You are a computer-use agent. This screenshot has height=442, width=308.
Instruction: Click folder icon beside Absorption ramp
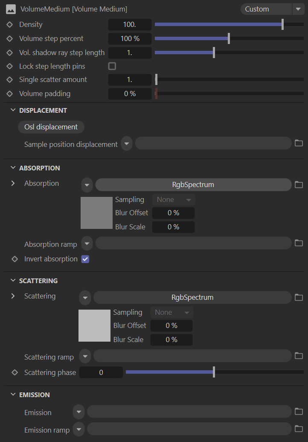[x=299, y=243]
